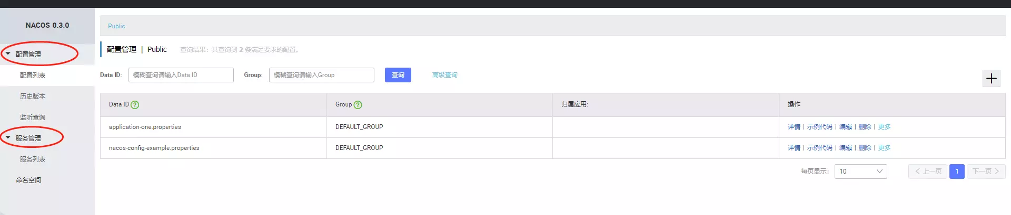The image size is (1011, 215).
Task: Select page 1 in pagination
Action: pyautogui.click(x=957, y=171)
